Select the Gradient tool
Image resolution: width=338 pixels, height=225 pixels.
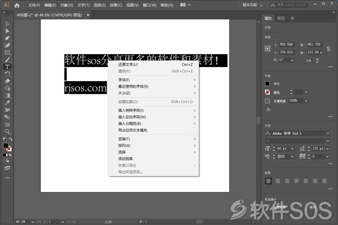(7, 95)
